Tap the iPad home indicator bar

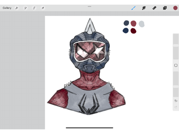(x=89, y=128)
